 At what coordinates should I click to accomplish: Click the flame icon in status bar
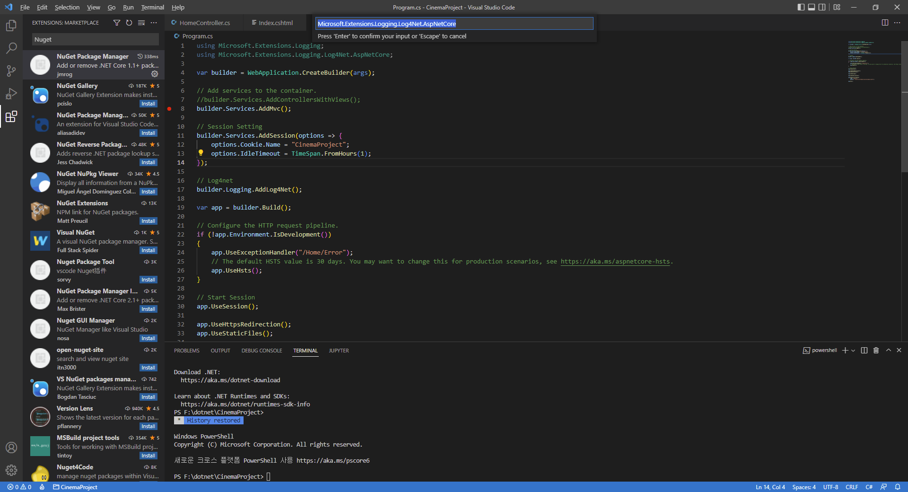[42, 487]
